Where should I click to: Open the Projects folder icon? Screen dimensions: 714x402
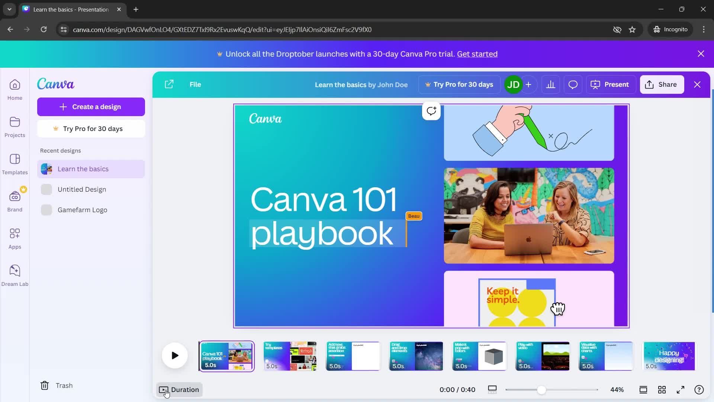pos(15,127)
